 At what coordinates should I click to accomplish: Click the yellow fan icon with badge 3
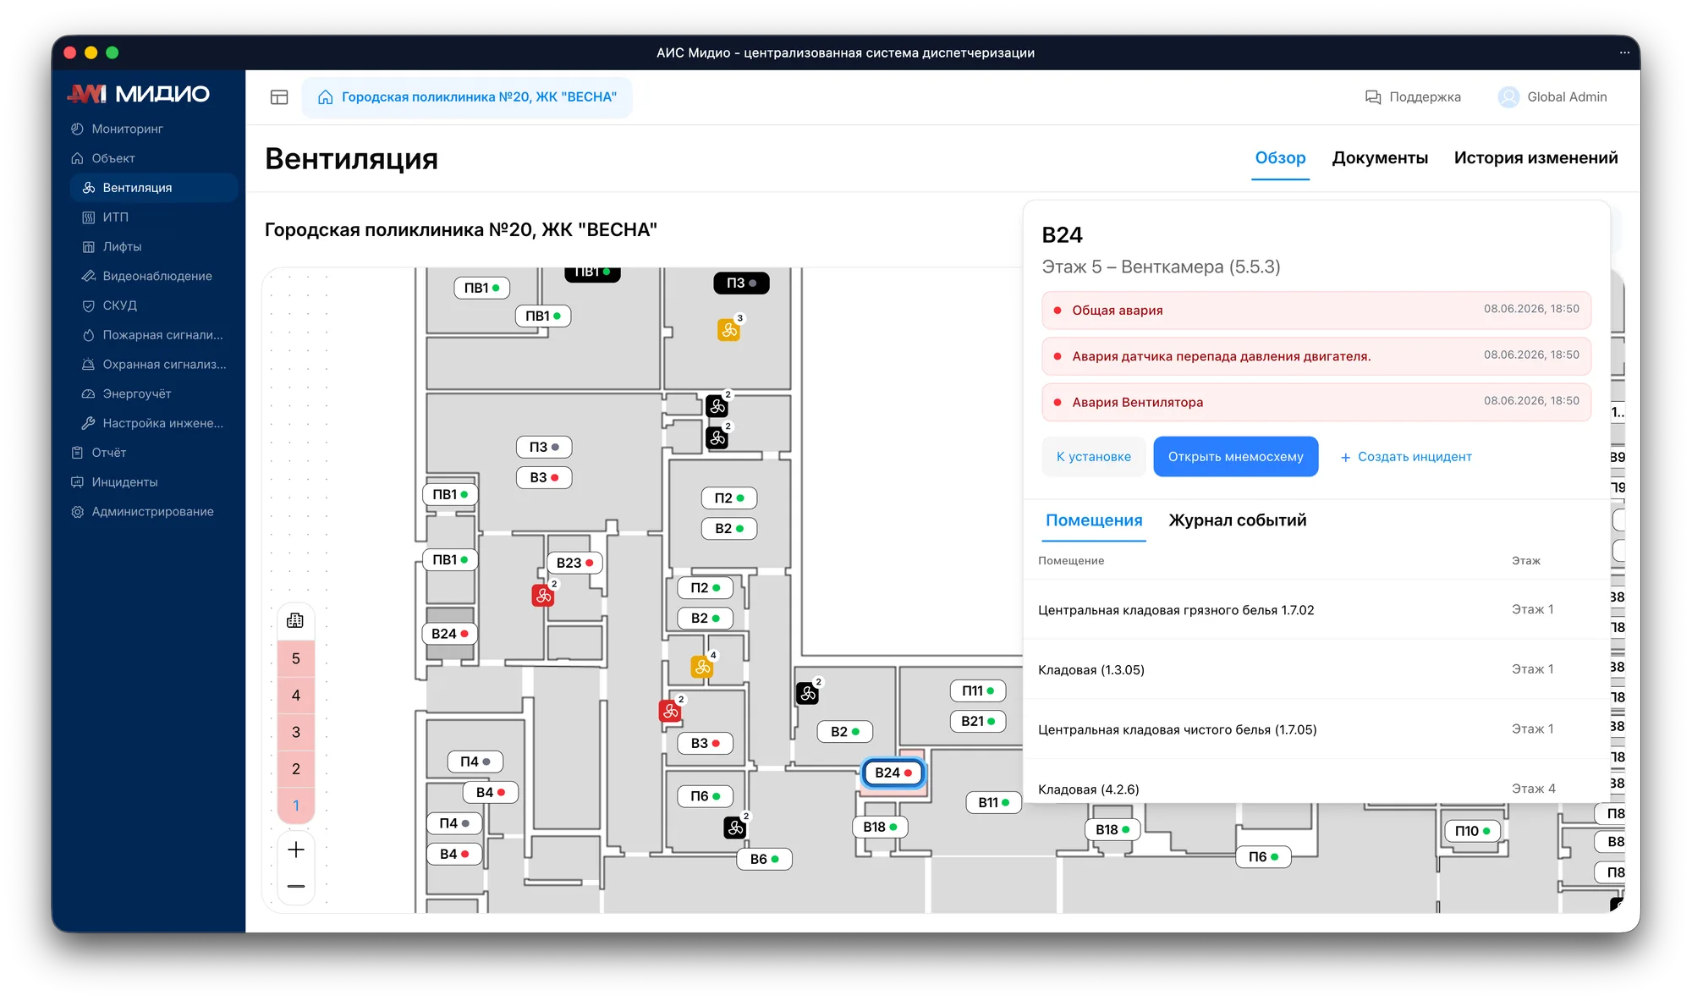pos(729,330)
